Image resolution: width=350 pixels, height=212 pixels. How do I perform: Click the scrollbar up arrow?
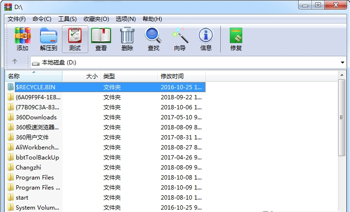pyautogui.click(x=342, y=75)
